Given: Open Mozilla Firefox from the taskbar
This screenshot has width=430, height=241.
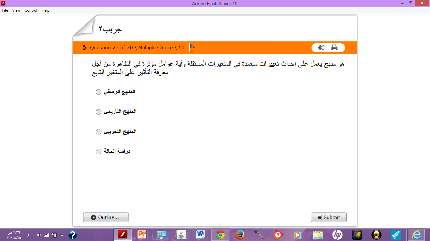Looking at the screenshot, I should (x=240, y=235).
